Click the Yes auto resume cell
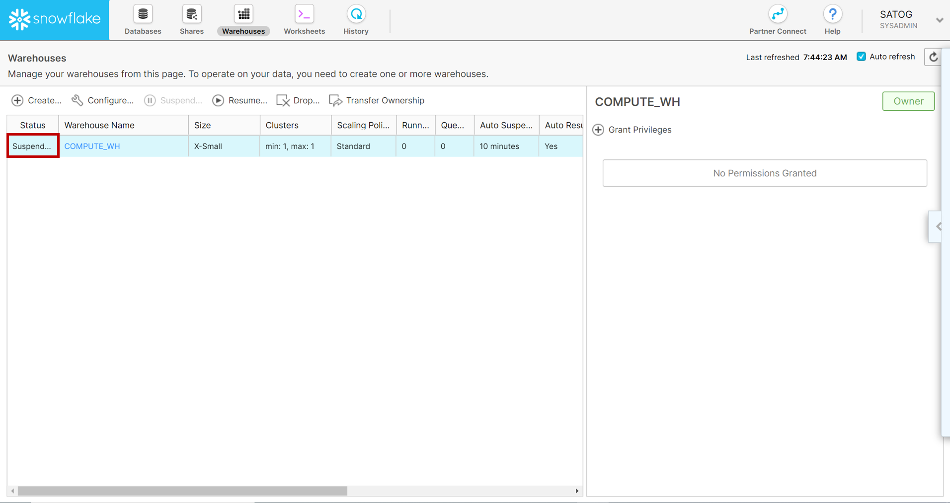This screenshot has height=503, width=950. point(561,146)
